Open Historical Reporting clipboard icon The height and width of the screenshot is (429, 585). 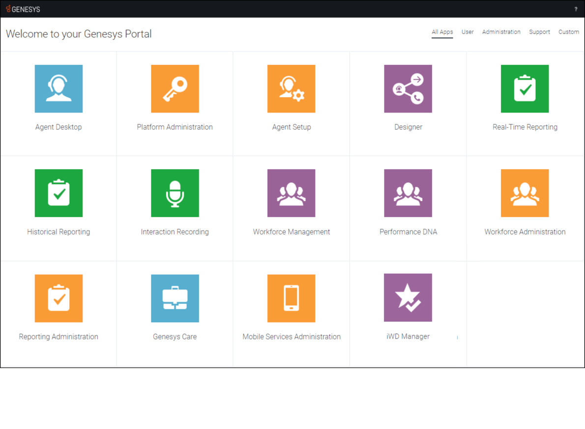58,193
